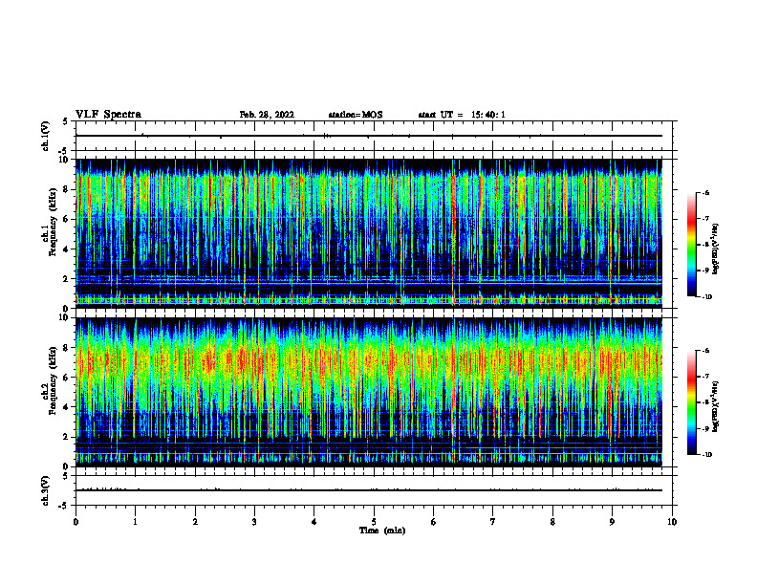This screenshot has height=585, width=757.
Task: Click the ch.1(V) axis label of top waveform
Action: (46, 136)
